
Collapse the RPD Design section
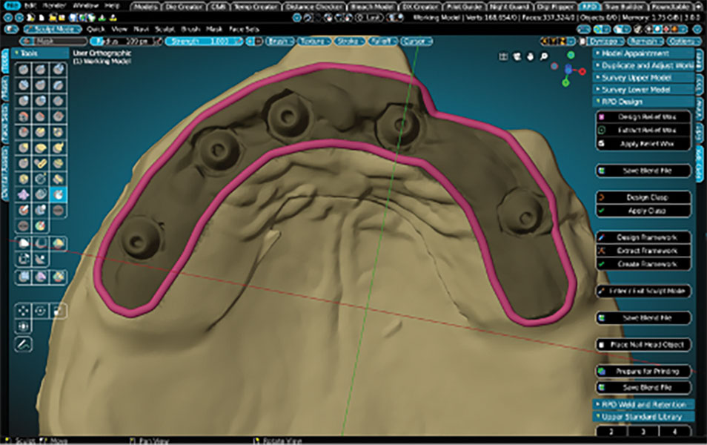[x=643, y=101]
